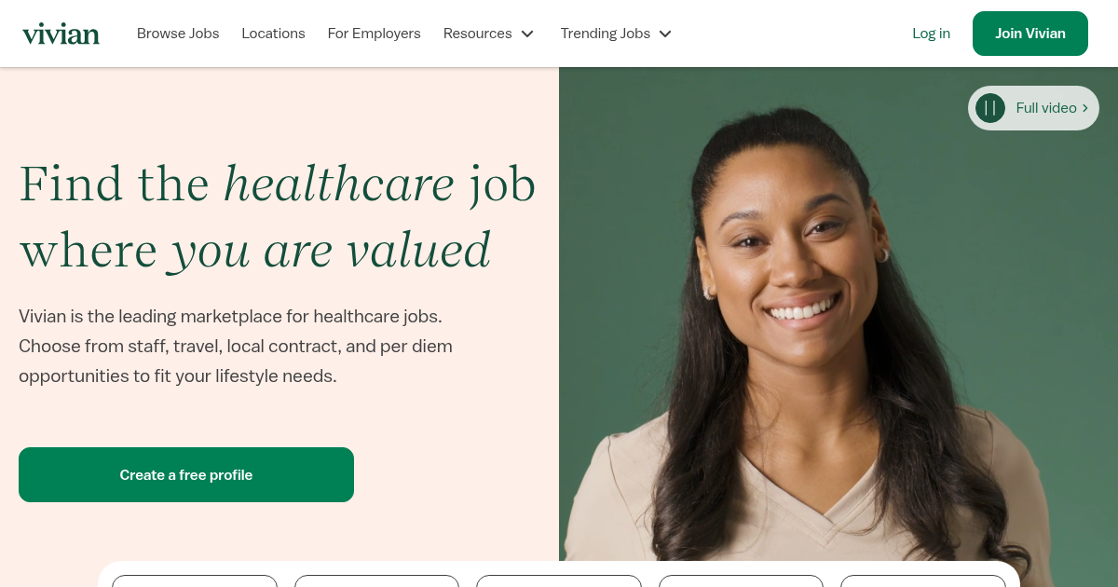The width and height of the screenshot is (1118, 587).
Task: Click the Resources chevron arrow
Action: [x=527, y=34]
